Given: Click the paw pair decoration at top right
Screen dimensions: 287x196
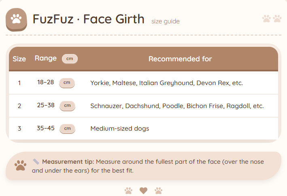Looking at the screenshot, I should click(272, 19).
